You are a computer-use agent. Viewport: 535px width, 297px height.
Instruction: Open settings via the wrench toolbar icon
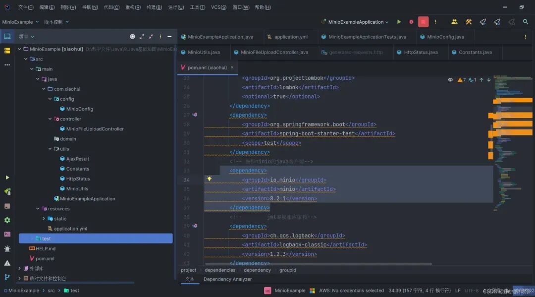tap(469, 22)
